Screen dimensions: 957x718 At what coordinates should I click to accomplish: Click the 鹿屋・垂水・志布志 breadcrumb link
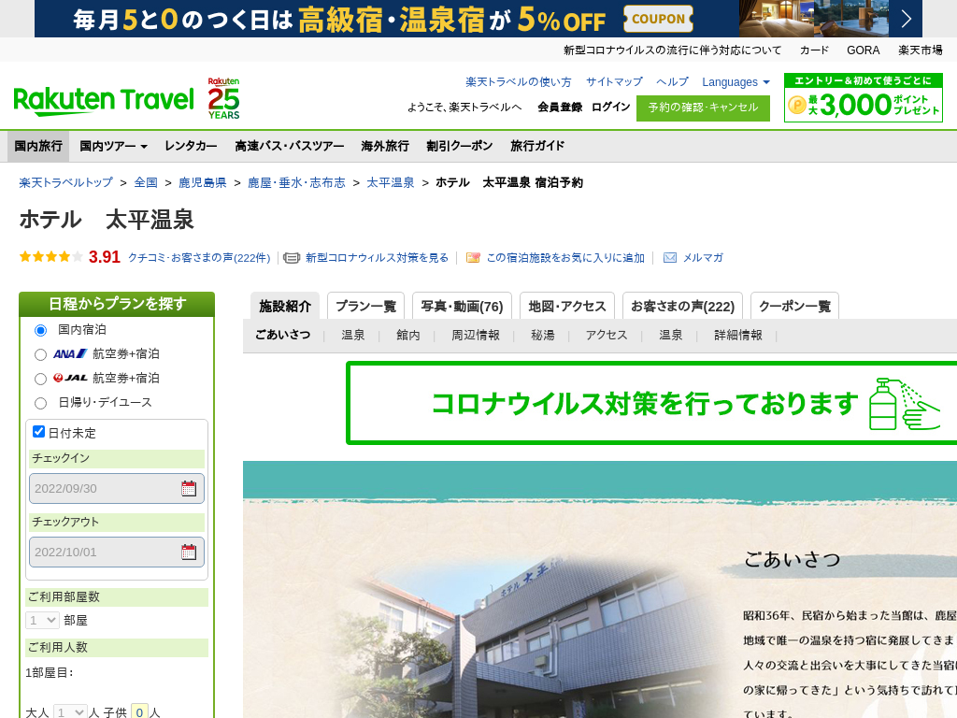(296, 182)
